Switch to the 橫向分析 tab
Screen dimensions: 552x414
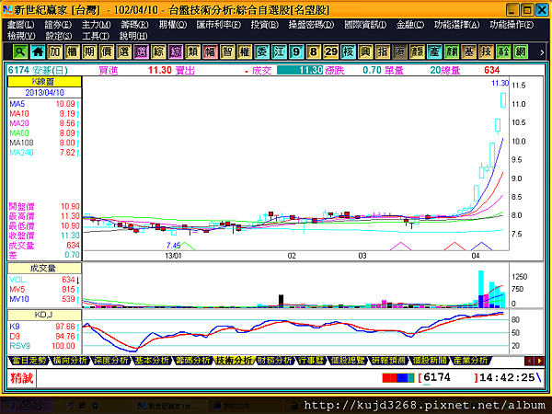tap(70, 361)
